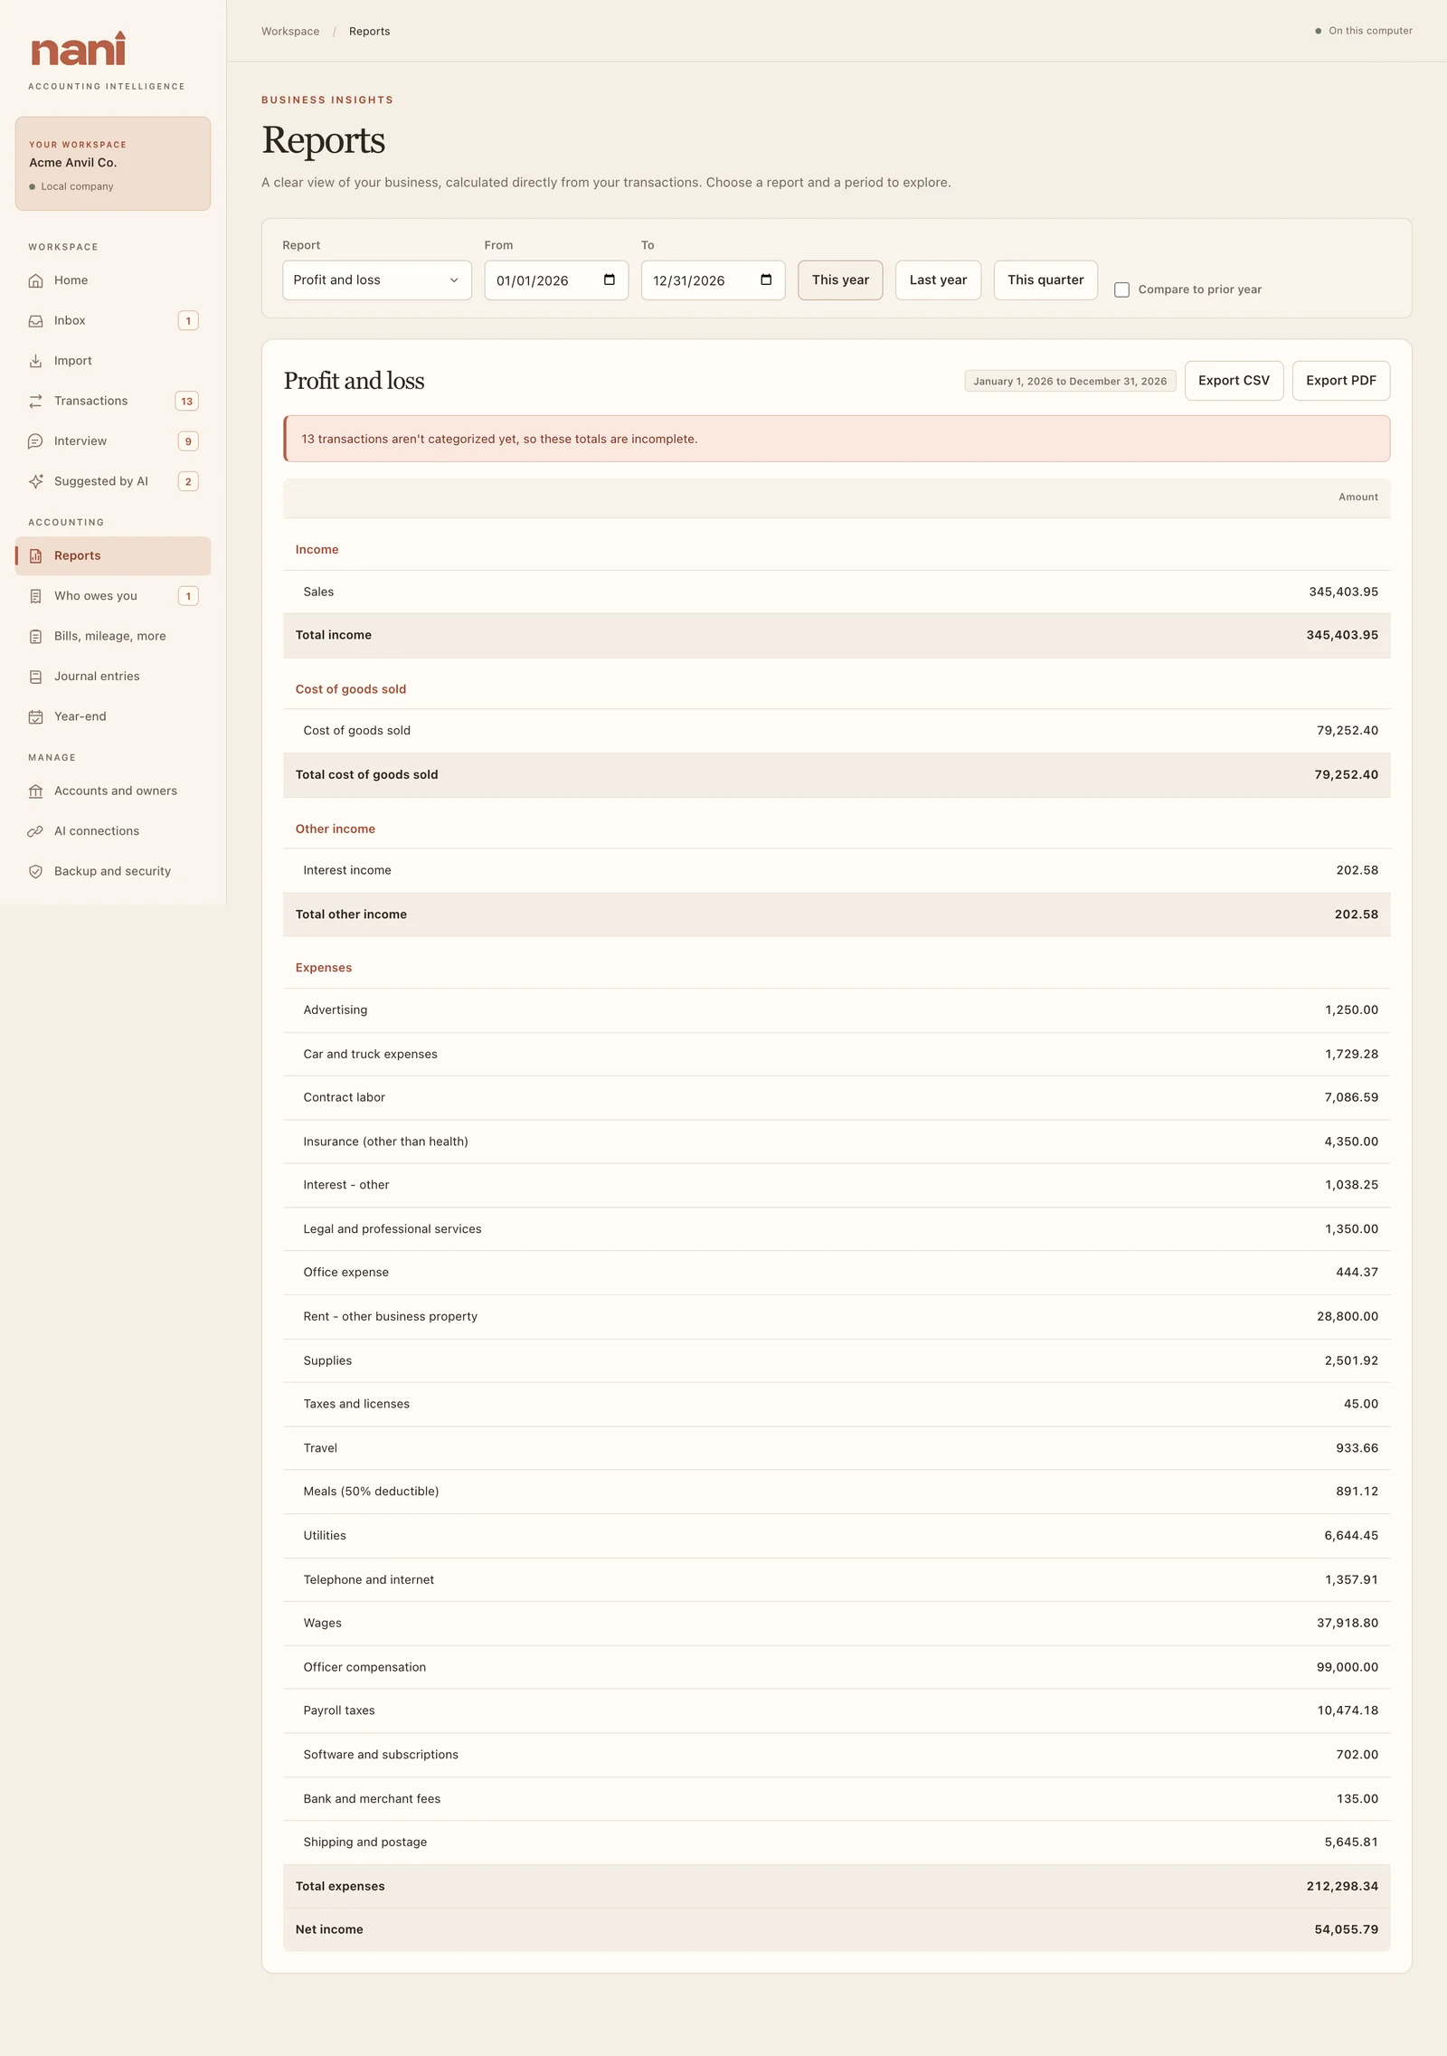
Task: Click the Sales amount 345,403.95
Action: point(1343,592)
